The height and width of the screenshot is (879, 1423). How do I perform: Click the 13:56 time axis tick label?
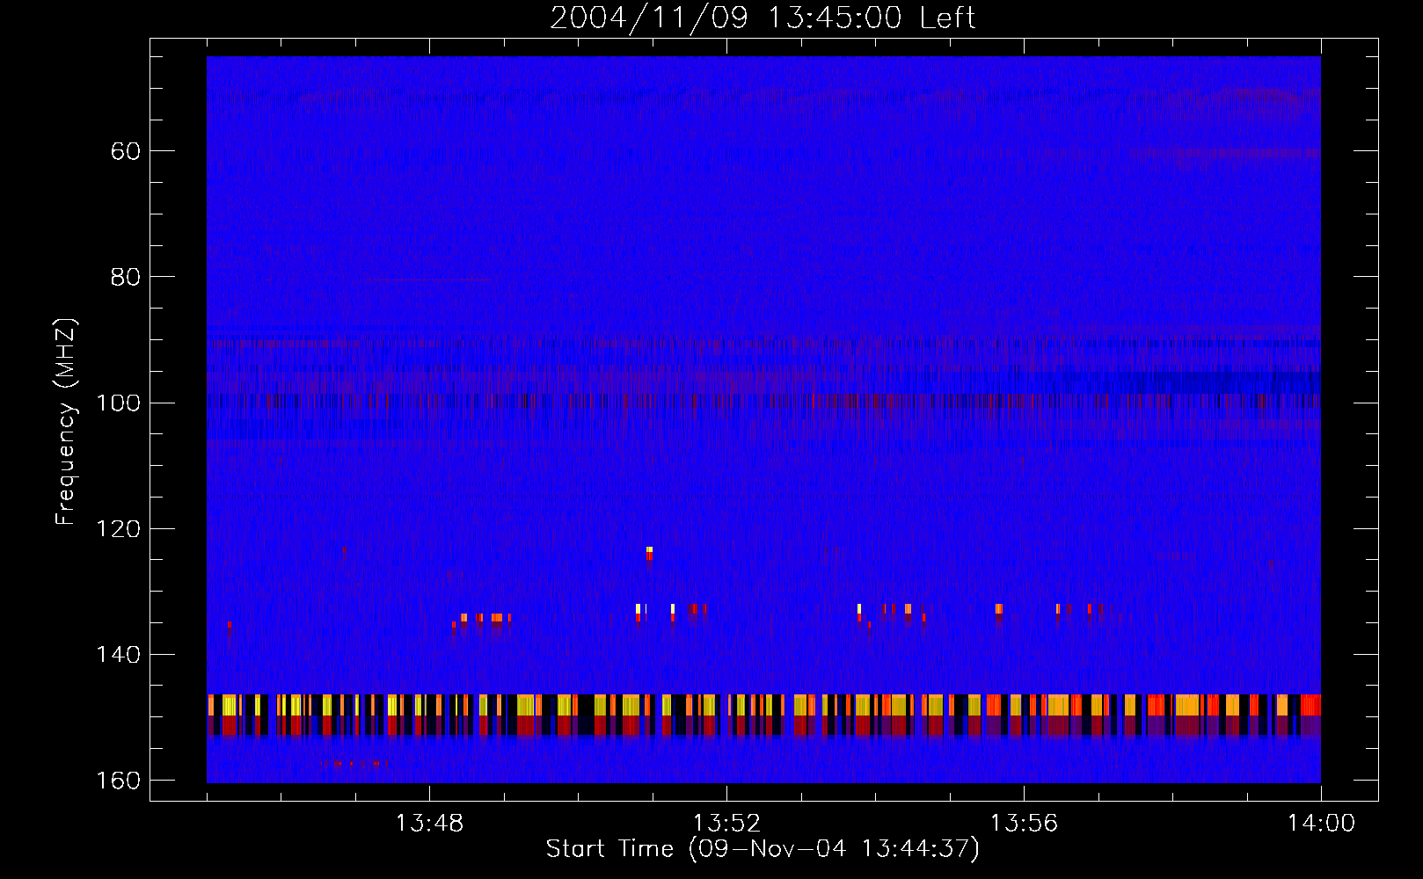coord(1024,824)
